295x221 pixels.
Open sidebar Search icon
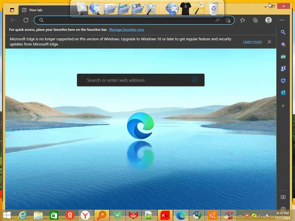283,32
